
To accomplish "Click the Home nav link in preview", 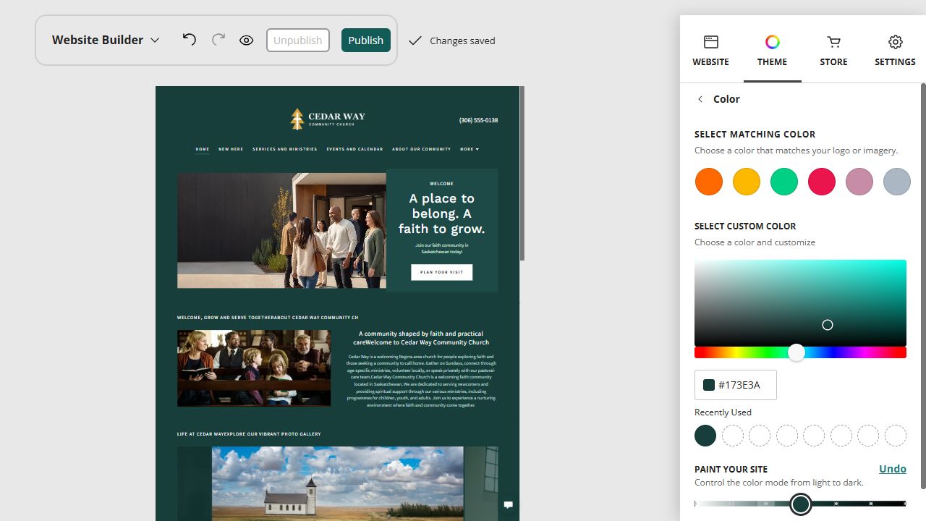I will (x=203, y=149).
